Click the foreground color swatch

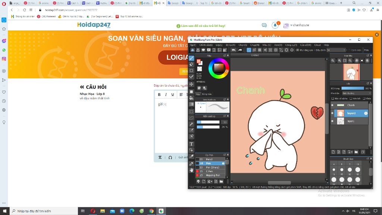coord(198,61)
